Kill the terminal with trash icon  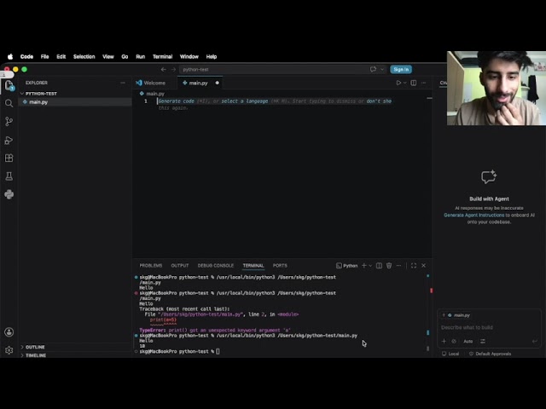click(x=389, y=265)
